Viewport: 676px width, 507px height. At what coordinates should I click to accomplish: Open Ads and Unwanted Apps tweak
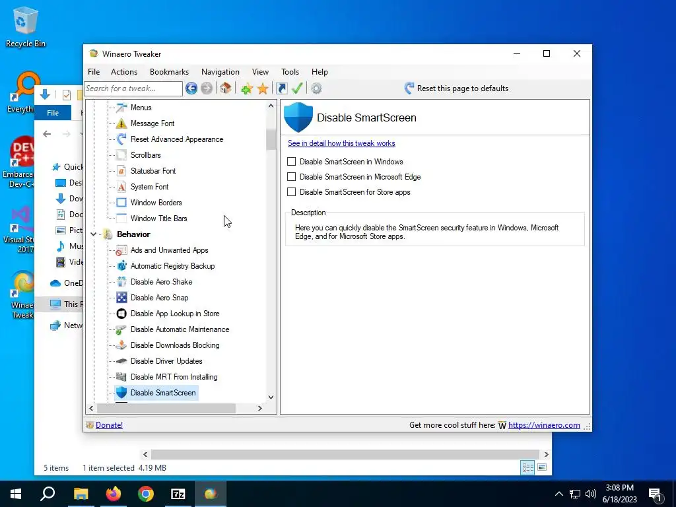(170, 250)
